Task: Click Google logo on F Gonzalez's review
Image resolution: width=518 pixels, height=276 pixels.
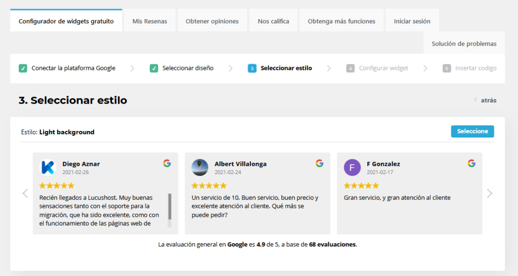Action: click(x=471, y=163)
